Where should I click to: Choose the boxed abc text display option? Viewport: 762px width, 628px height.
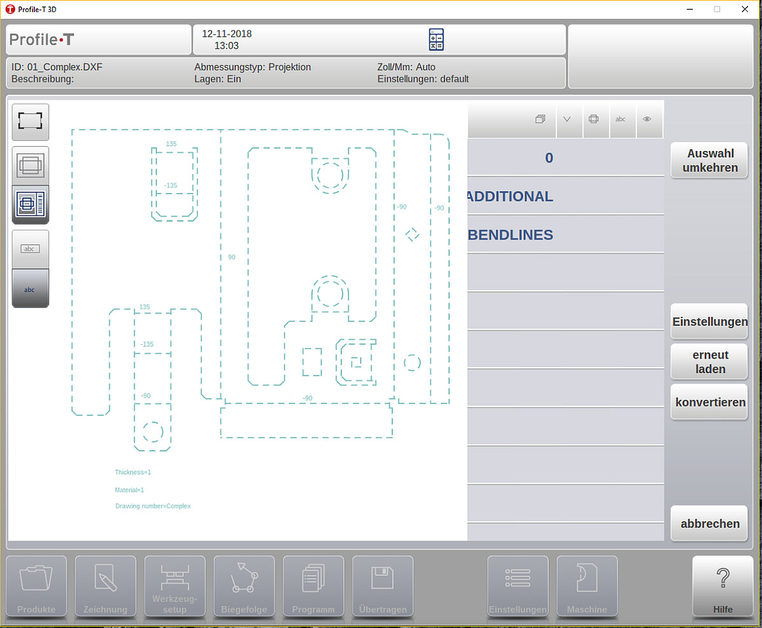(x=30, y=249)
